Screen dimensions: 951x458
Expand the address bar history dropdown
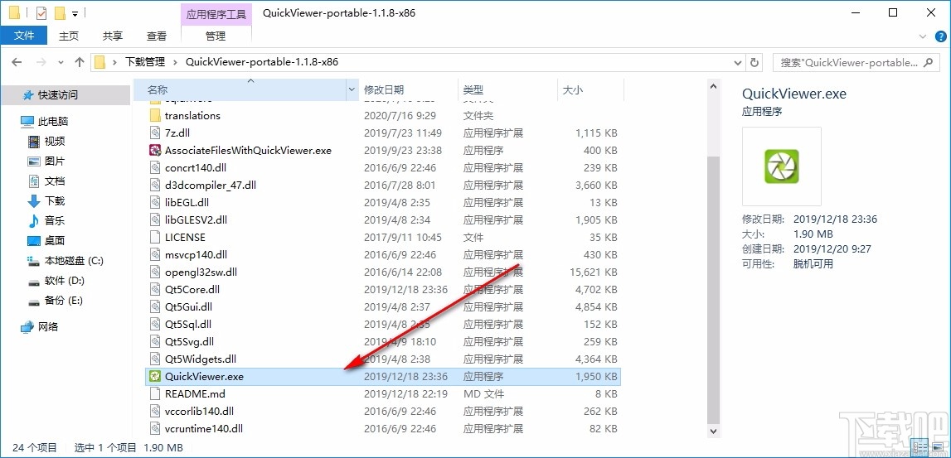pyautogui.click(x=737, y=62)
